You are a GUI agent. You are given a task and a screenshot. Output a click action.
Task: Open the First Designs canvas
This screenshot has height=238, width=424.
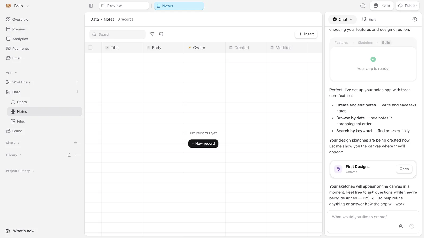point(404,169)
